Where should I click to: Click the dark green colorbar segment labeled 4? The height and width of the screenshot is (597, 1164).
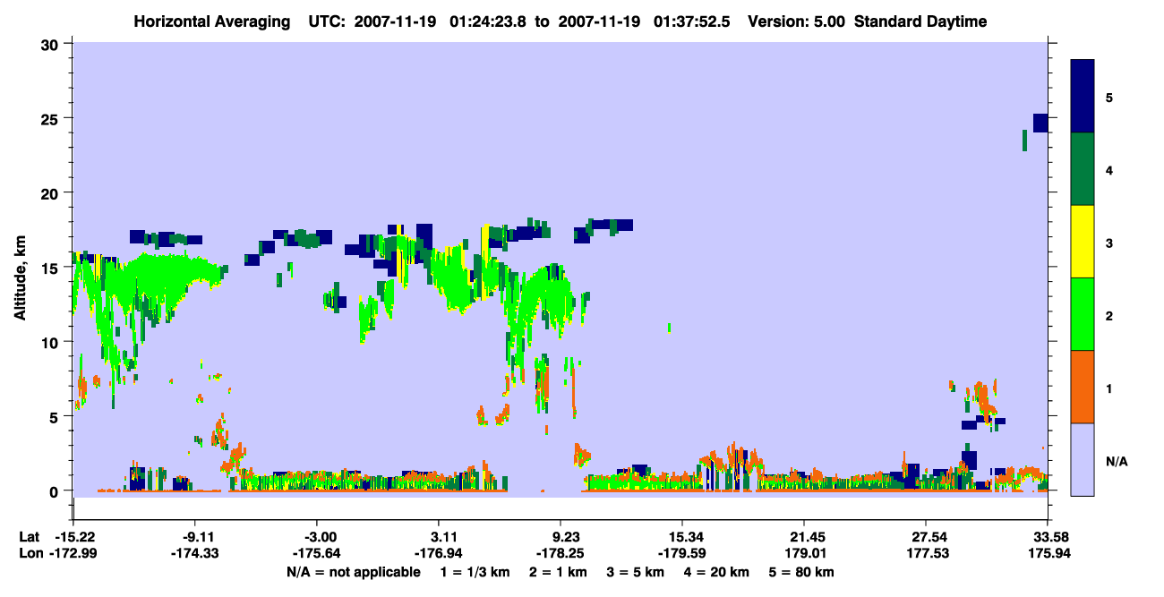point(1083,169)
